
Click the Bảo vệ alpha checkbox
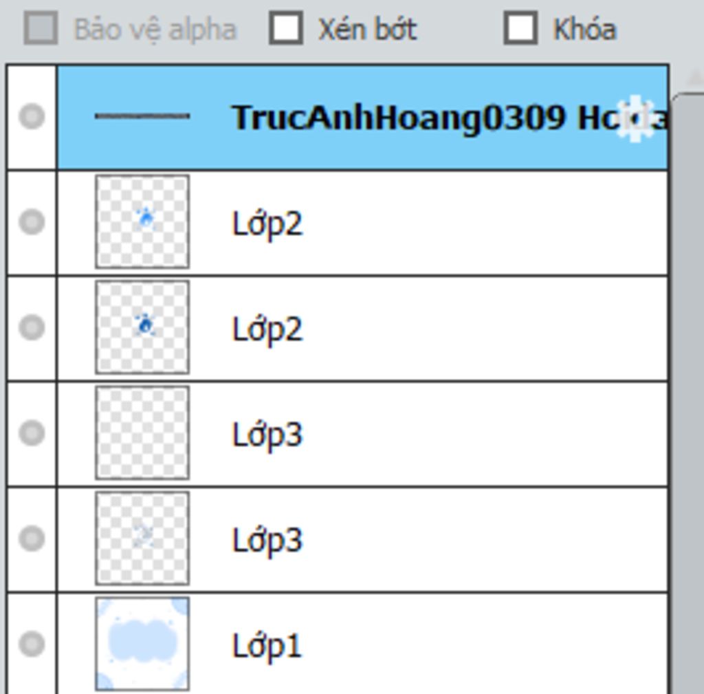[41, 28]
